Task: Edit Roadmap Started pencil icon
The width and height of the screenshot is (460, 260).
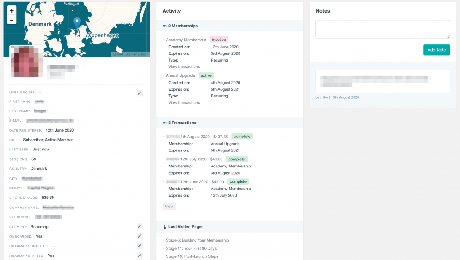Action: tap(140, 256)
